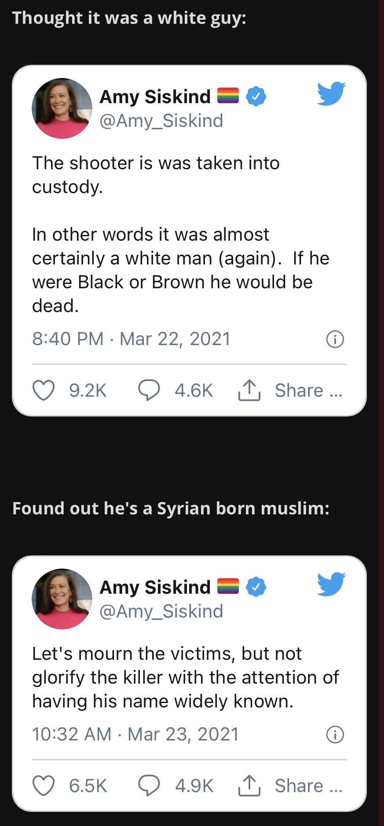The image size is (384, 826).
Task: Open @Amy_Siskind handle in second tweet
Action: coord(161,611)
